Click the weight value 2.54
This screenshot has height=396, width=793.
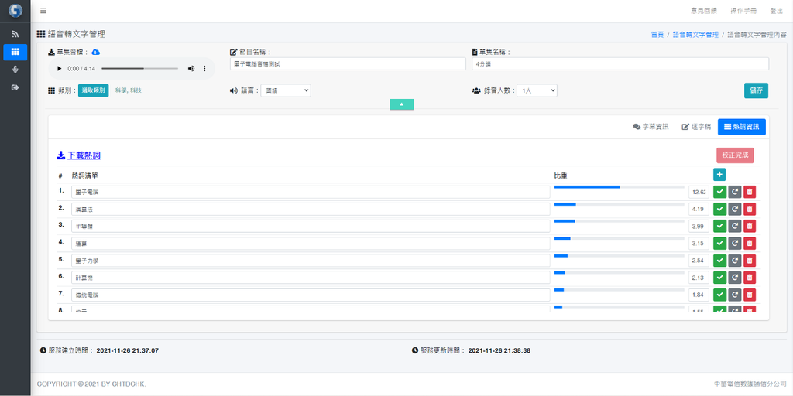[x=699, y=261]
